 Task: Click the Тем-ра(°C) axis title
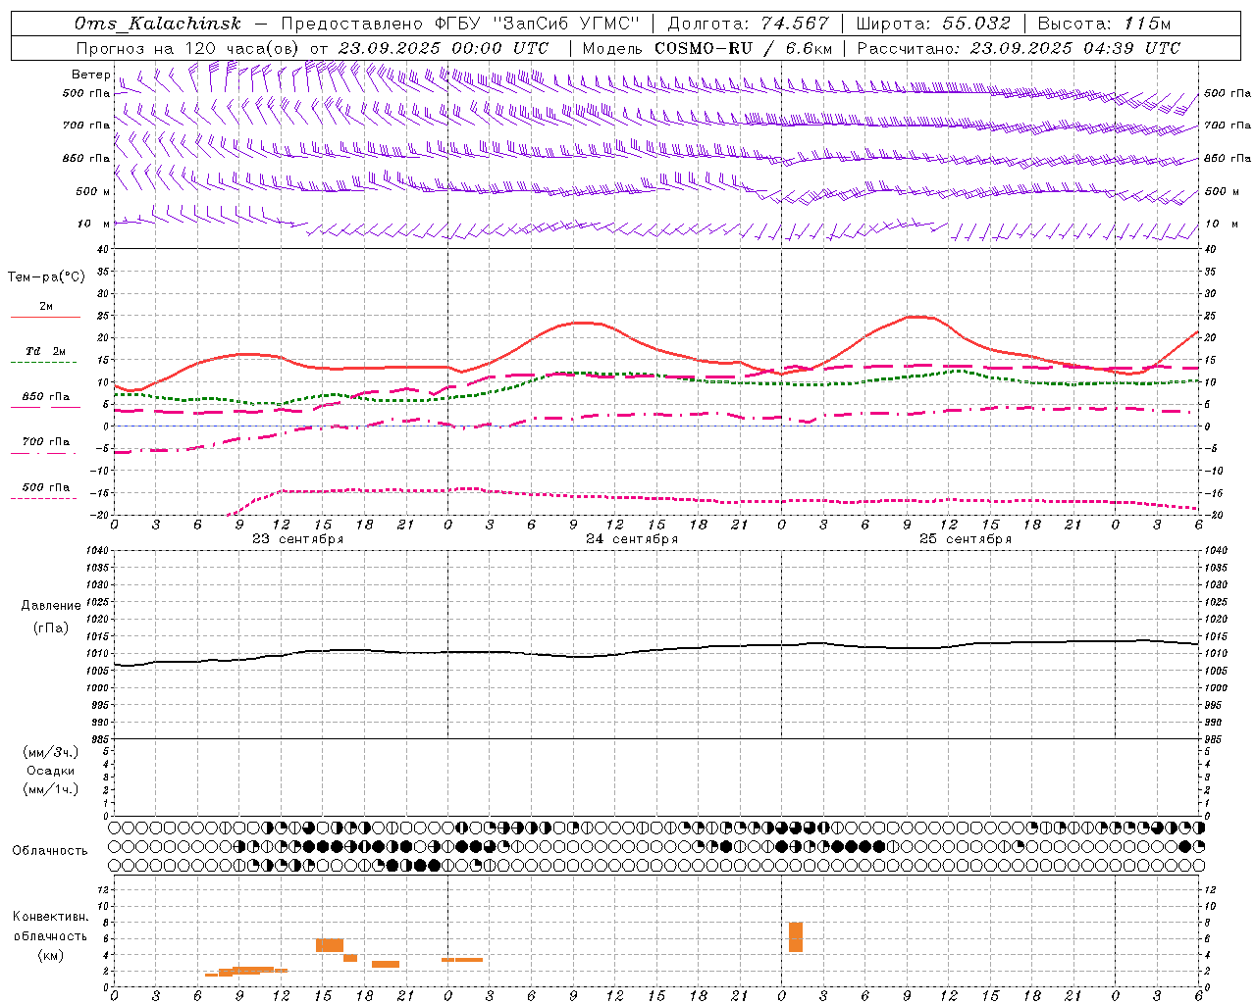tap(46, 276)
